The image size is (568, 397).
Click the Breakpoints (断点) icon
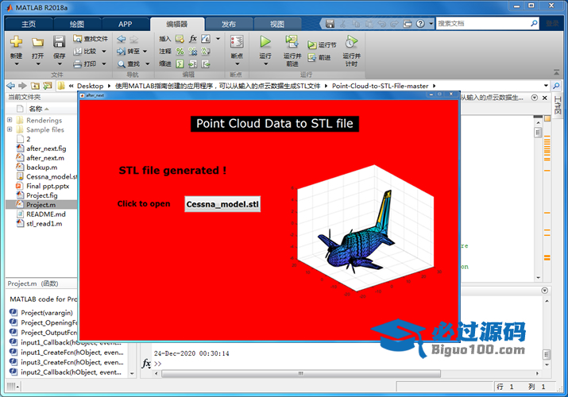[x=237, y=42]
